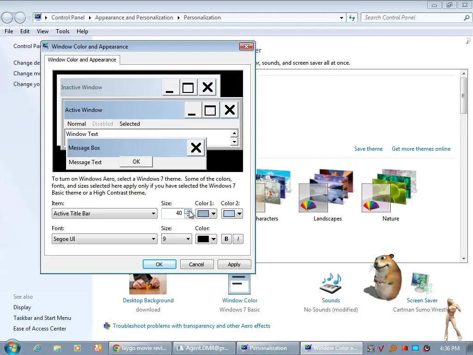
Task: Open the font Color dropdown
Action: click(206, 239)
